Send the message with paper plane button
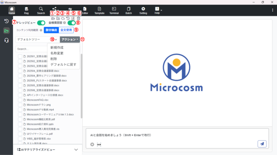 (262, 144)
